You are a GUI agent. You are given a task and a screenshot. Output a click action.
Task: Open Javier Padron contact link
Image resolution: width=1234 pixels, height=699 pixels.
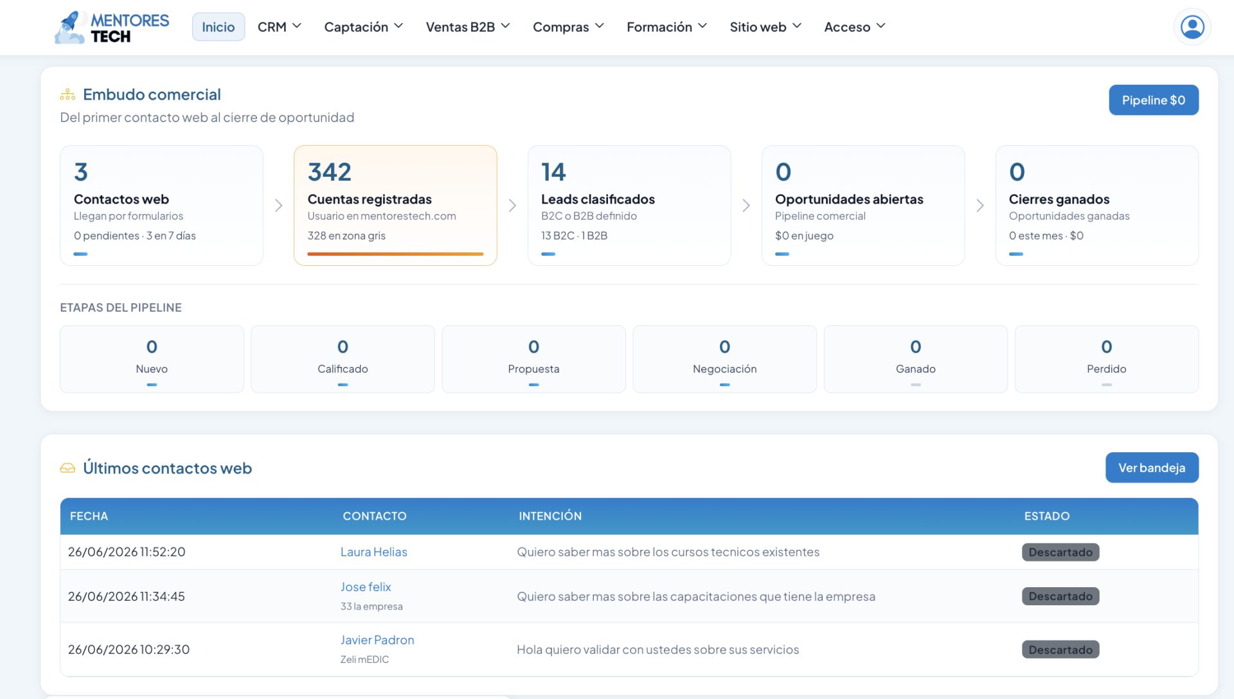[377, 641]
